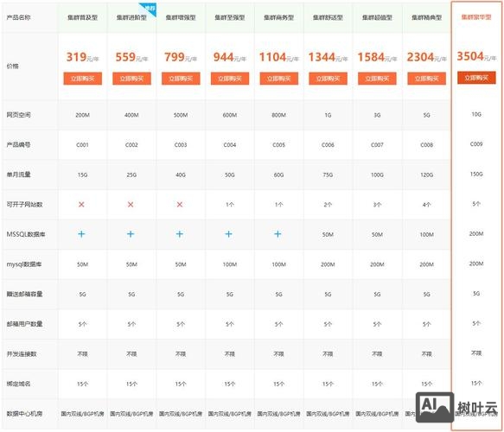Click product code C005
504x432 pixels.
click(x=279, y=145)
